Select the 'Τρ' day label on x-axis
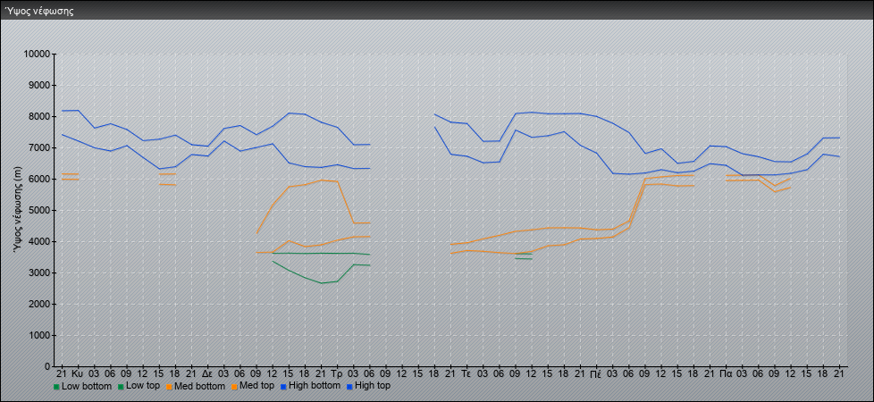Viewport: 874px width, 402px height. point(336,373)
